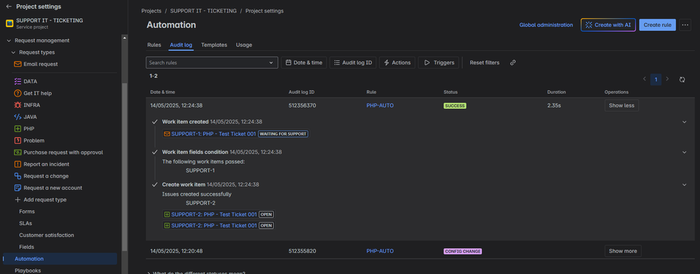Click the WAITING FOR SUPPORT status lozenge
The width and height of the screenshot is (700, 274).
[x=283, y=134]
